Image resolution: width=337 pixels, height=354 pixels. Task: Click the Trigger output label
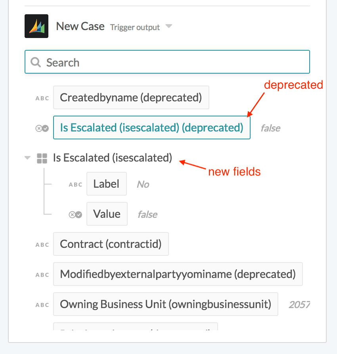coord(135,27)
